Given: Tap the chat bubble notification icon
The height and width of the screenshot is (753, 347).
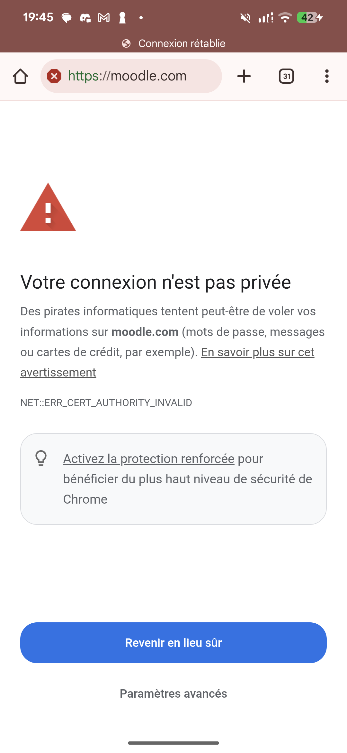Looking at the screenshot, I should click(67, 18).
